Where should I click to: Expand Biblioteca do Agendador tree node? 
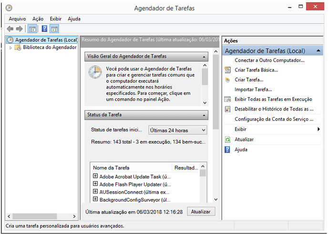10,48
